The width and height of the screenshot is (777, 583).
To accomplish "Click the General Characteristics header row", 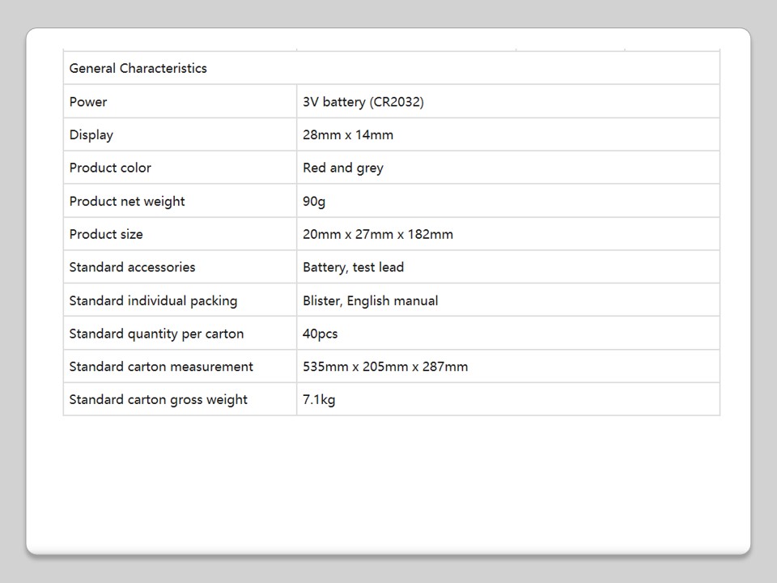I will click(138, 69).
